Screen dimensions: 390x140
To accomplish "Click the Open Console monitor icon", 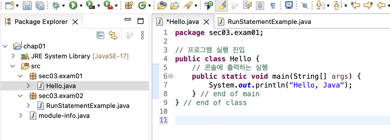I will coord(289,5).
